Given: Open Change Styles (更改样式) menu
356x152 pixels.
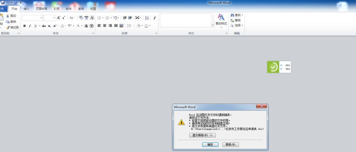Looking at the screenshot, I should coord(221,21).
